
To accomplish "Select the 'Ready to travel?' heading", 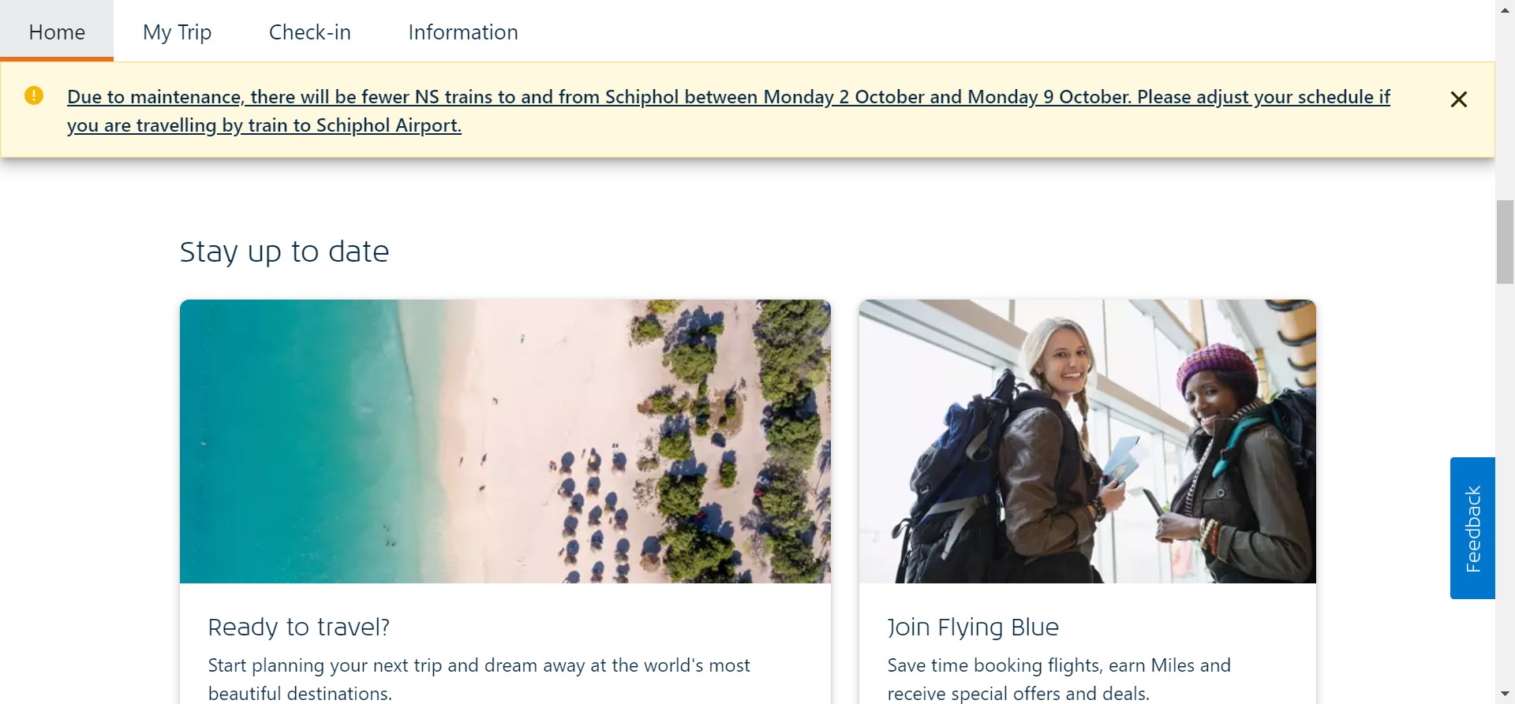I will [298, 627].
